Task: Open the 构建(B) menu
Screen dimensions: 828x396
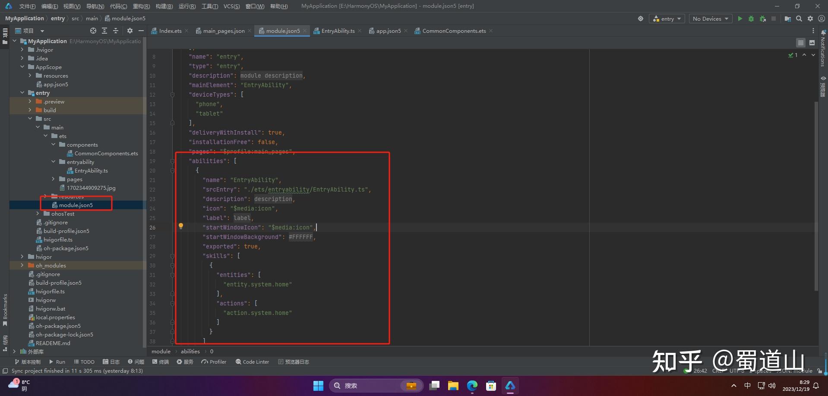Action: click(164, 6)
